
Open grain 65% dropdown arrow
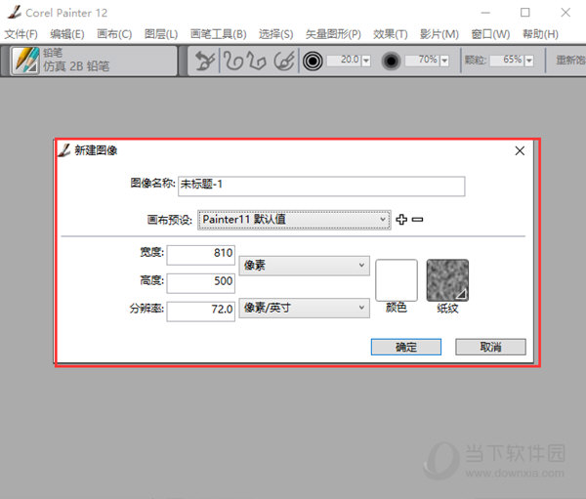528,61
